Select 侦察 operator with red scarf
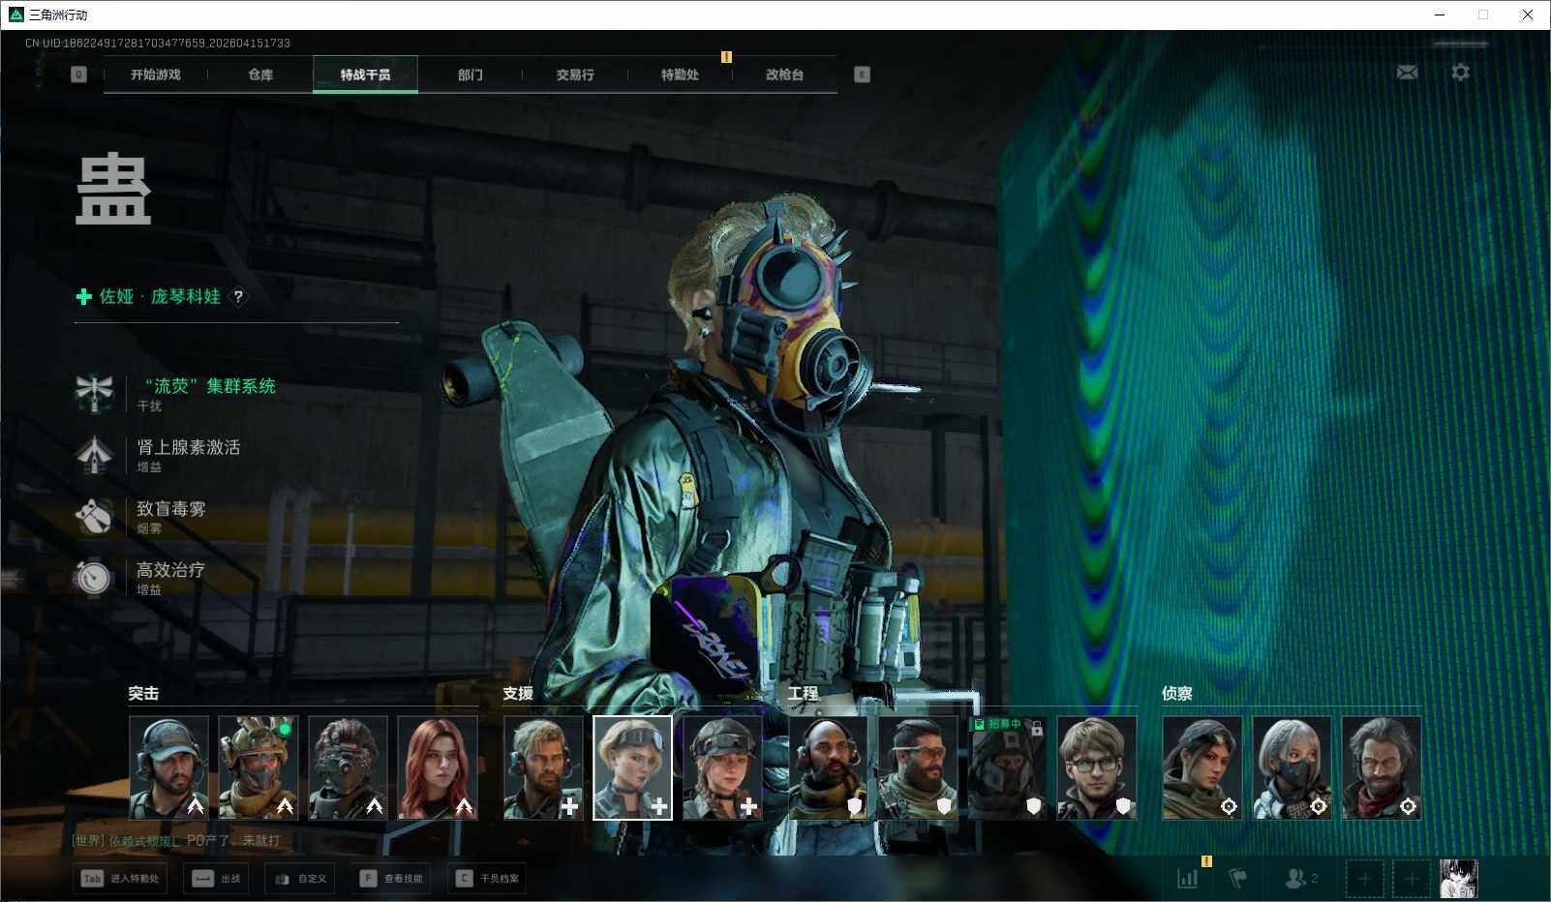Screen dimensions: 1551x902 (1382, 767)
